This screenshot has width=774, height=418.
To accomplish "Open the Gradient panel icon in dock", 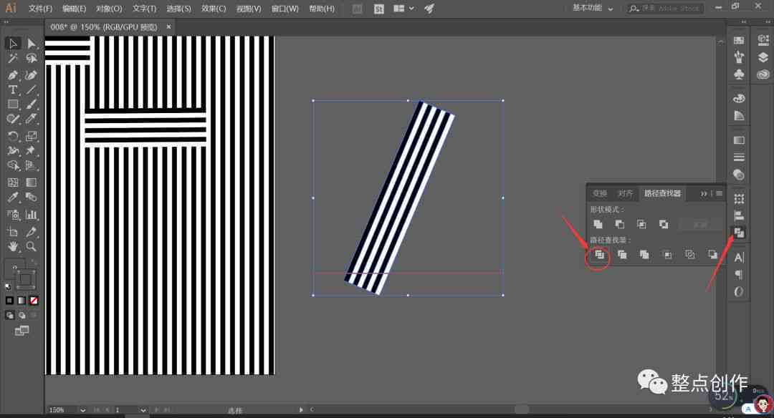I will click(x=739, y=140).
